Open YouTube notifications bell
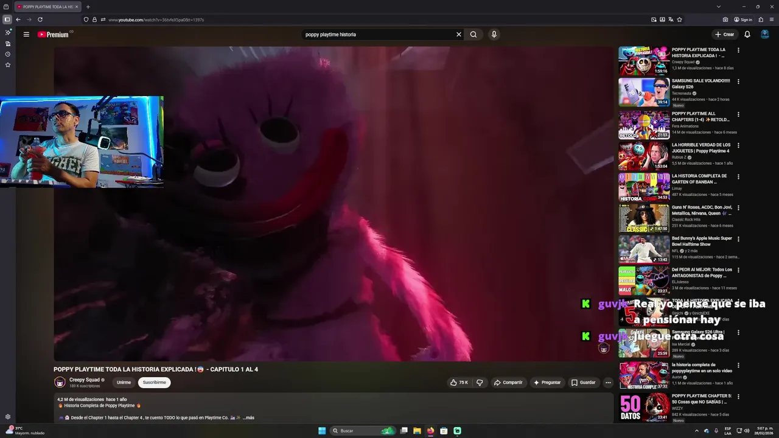 point(747,35)
